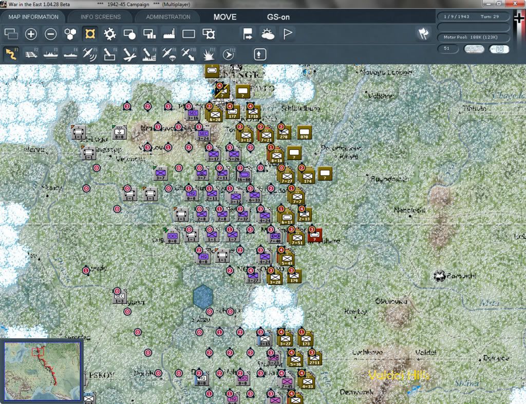Click the Demyansk town label

(356, 392)
